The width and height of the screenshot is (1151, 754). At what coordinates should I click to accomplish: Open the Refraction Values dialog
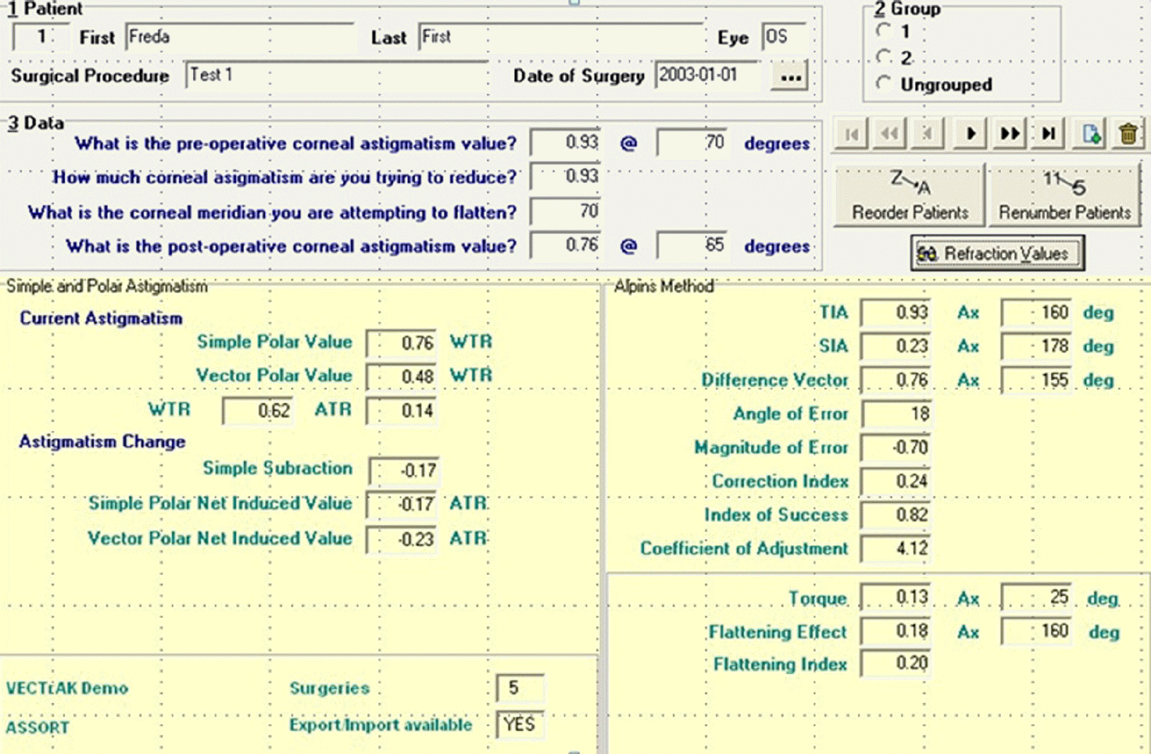coord(997,253)
